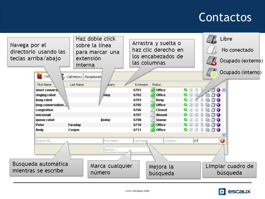Click email envelope icon in Andy Cooper row
The width and height of the screenshot is (265, 199).
coord(207,130)
